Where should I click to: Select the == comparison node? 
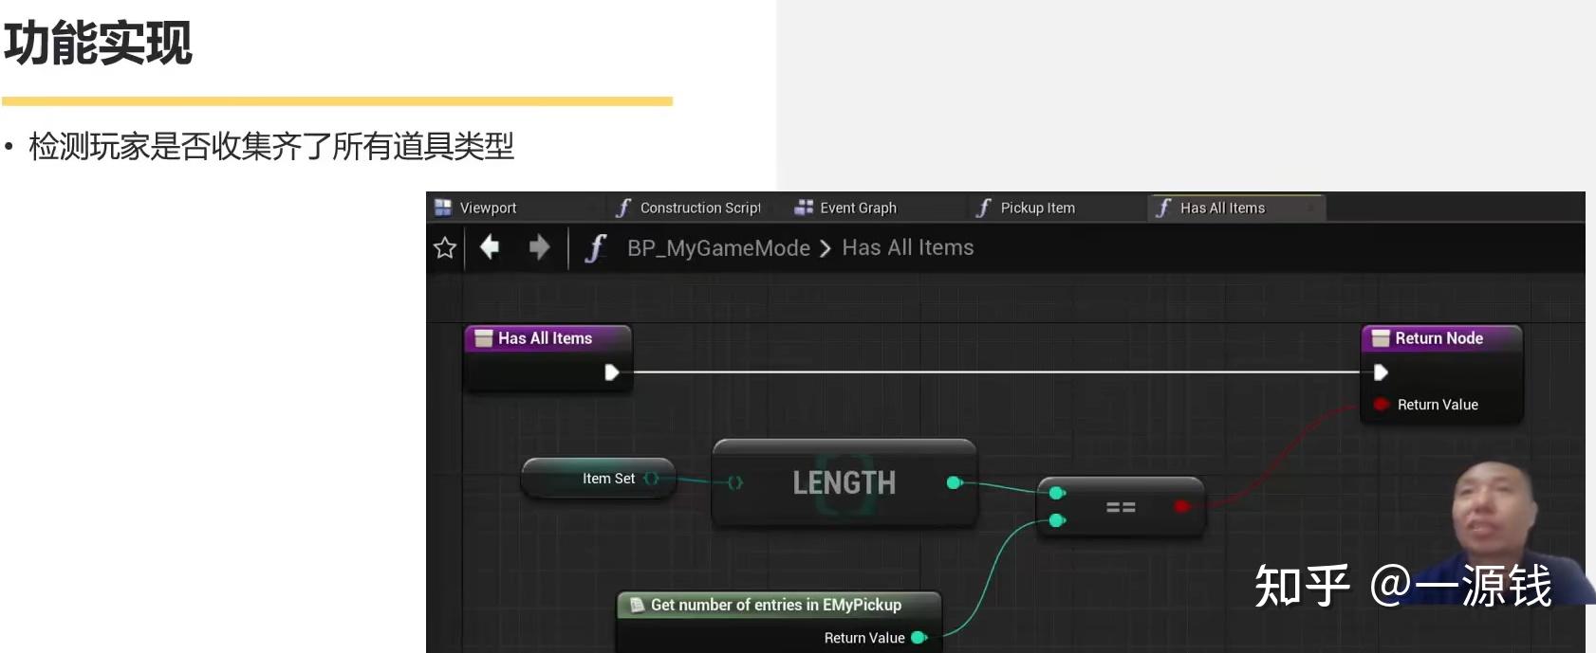(x=1121, y=507)
